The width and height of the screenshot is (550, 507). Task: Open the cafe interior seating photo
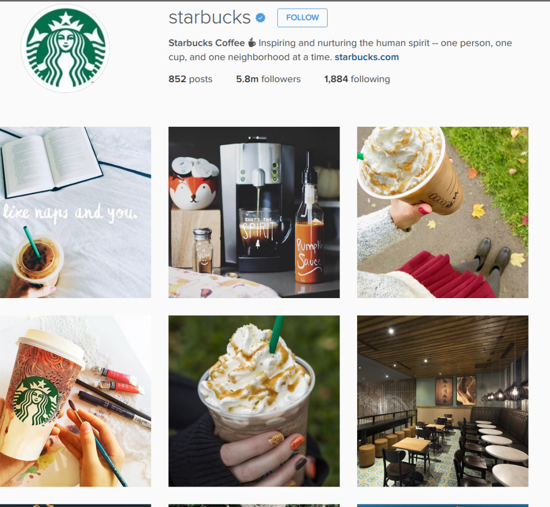coord(443,401)
